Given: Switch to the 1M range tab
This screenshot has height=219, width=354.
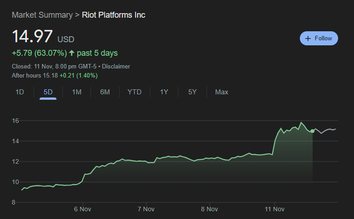Looking at the screenshot, I should pos(76,92).
